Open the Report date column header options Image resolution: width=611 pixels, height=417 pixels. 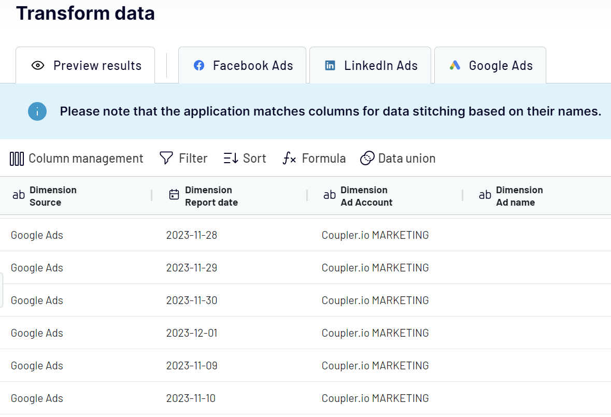(x=211, y=195)
